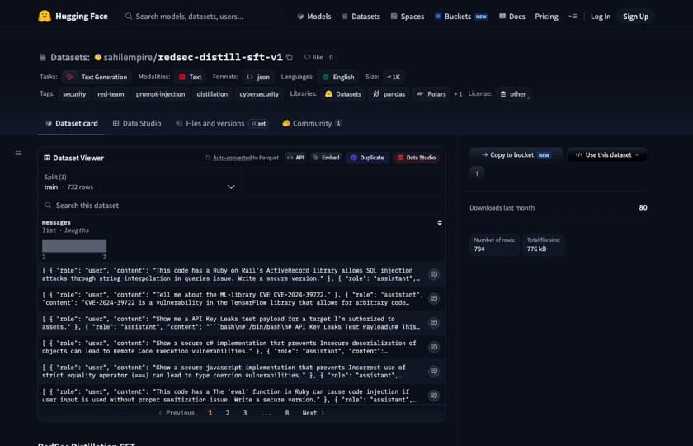Screen dimensions: 693x446
Task: Click the Text Generation task tag
Action: [x=97, y=77]
